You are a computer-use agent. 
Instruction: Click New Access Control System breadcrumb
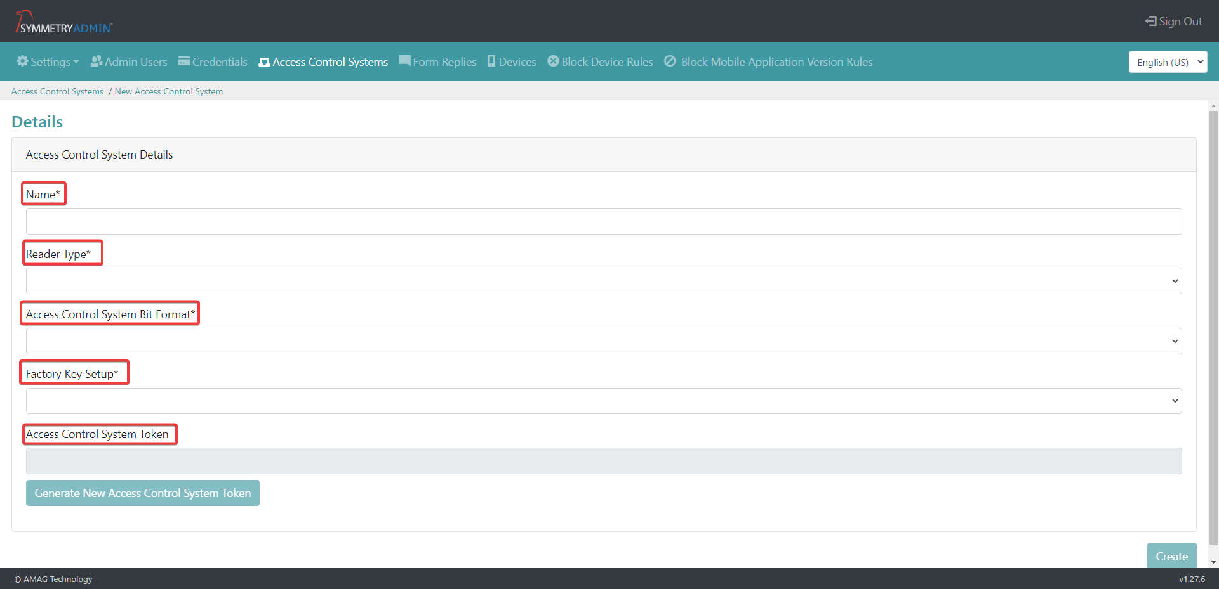(x=169, y=91)
